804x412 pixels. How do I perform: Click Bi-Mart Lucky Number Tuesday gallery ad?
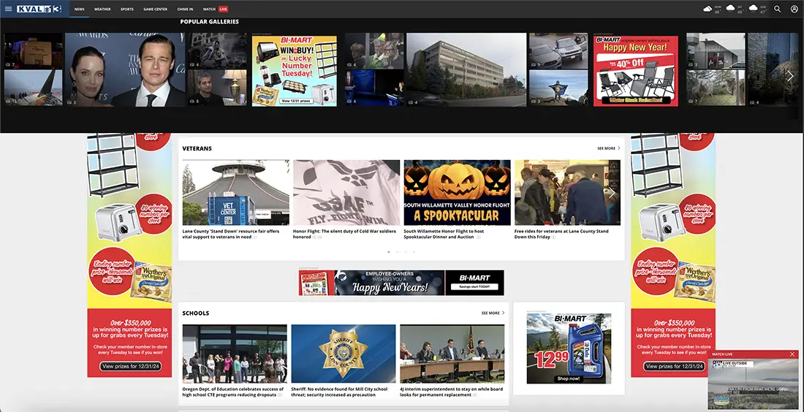[295, 71]
